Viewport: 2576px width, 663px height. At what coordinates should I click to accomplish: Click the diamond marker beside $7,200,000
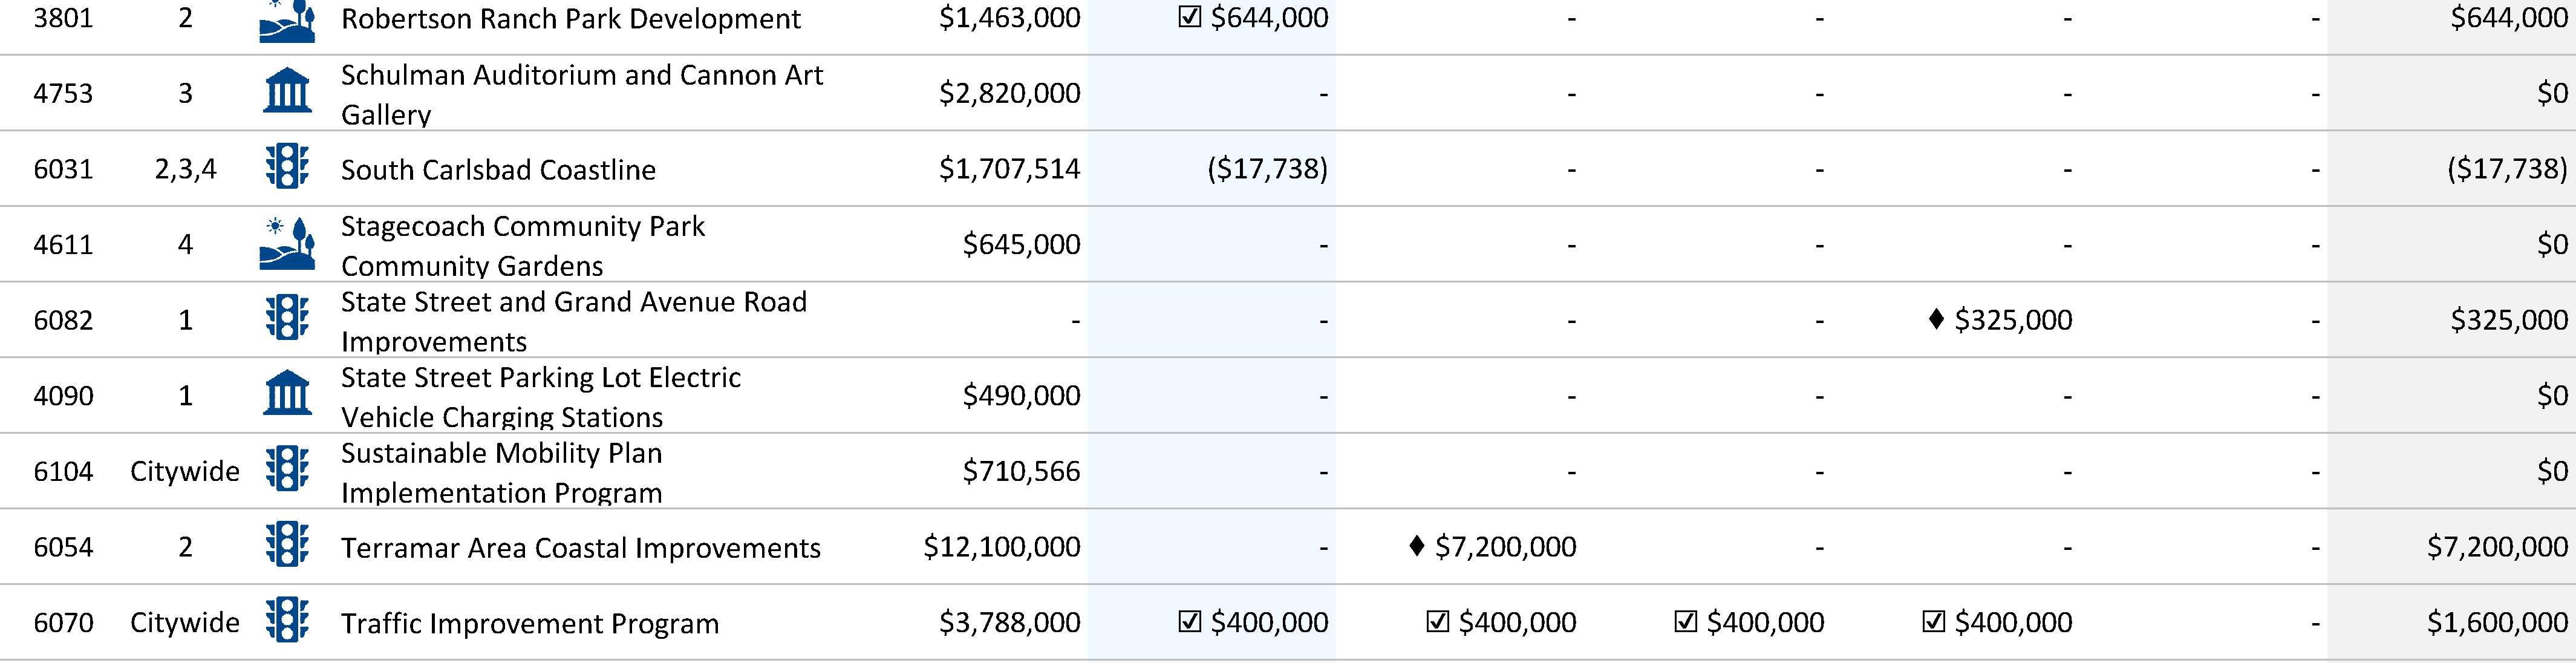[1416, 546]
